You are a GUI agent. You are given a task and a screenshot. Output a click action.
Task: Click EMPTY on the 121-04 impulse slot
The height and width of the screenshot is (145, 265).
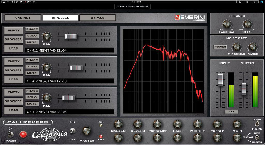pos(13,31)
